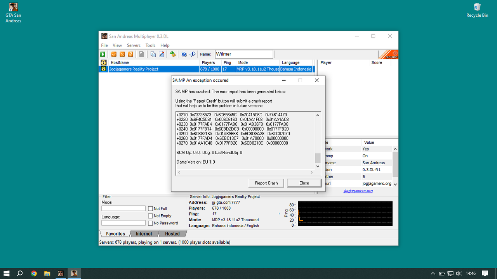The image size is (497, 279).
Task: Click the green Connect play icon
Action: point(103,54)
